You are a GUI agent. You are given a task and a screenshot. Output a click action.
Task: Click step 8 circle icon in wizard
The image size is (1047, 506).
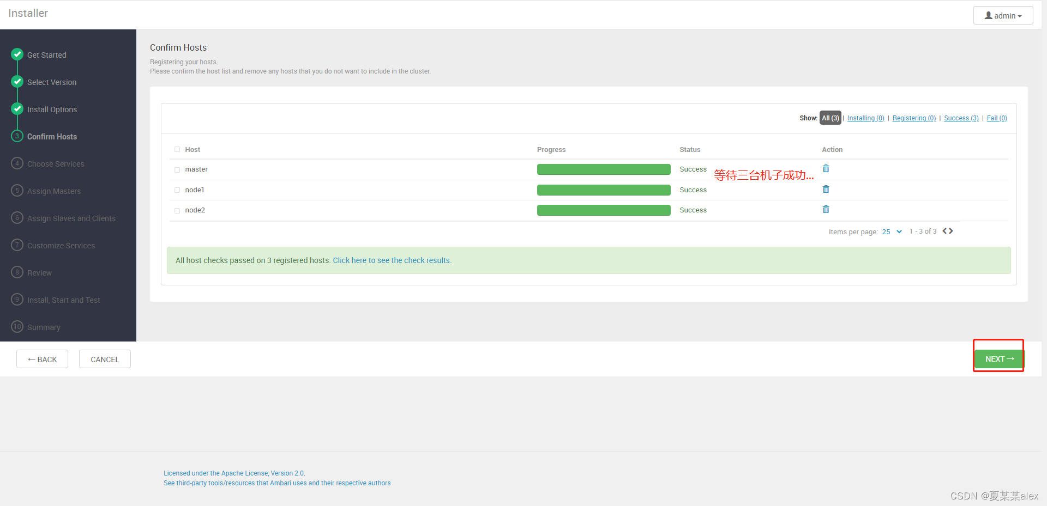pyautogui.click(x=17, y=272)
